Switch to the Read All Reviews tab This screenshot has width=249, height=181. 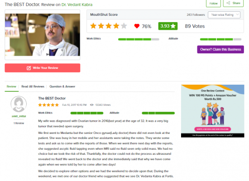pyautogui.click(x=33, y=86)
